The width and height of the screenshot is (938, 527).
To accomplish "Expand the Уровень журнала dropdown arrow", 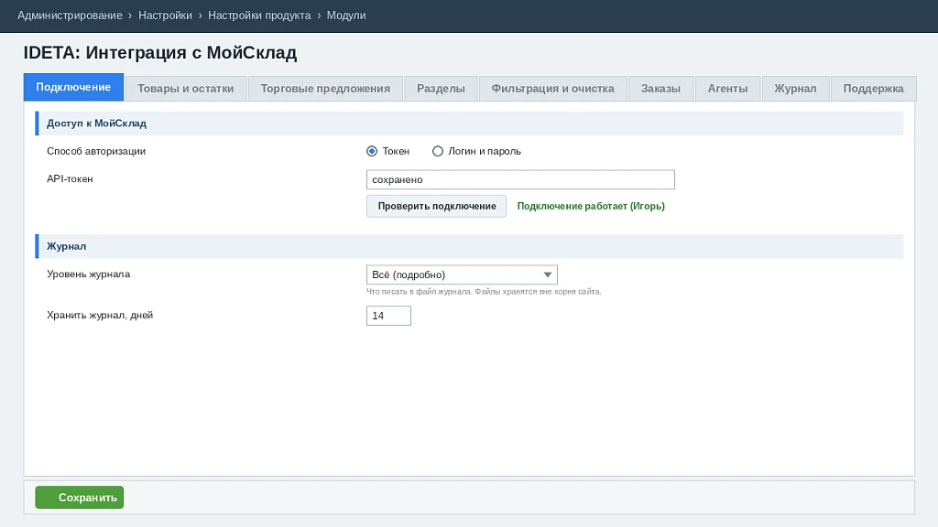I will 548,274.
